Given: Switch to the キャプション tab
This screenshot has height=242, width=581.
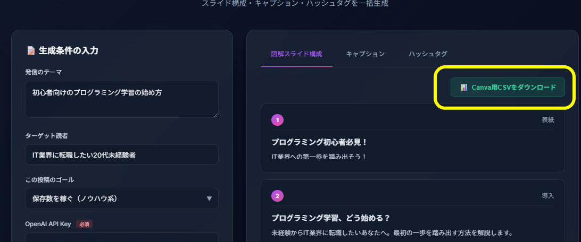Looking at the screenshot, I should 366,54.
